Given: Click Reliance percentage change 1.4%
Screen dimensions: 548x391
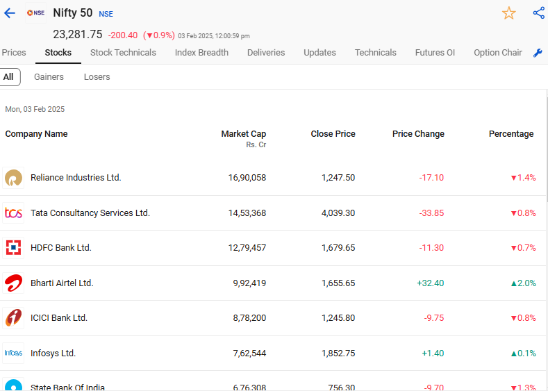Looking at the screenshot, I should 523,178.
